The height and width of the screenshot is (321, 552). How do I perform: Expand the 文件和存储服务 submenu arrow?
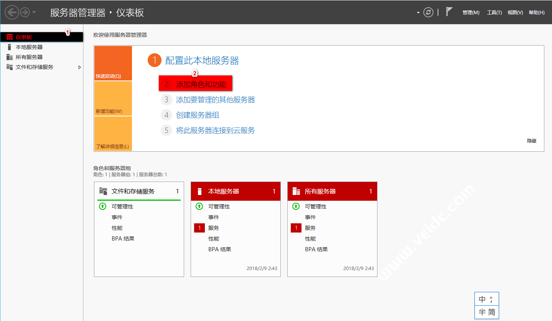point(79,67)
